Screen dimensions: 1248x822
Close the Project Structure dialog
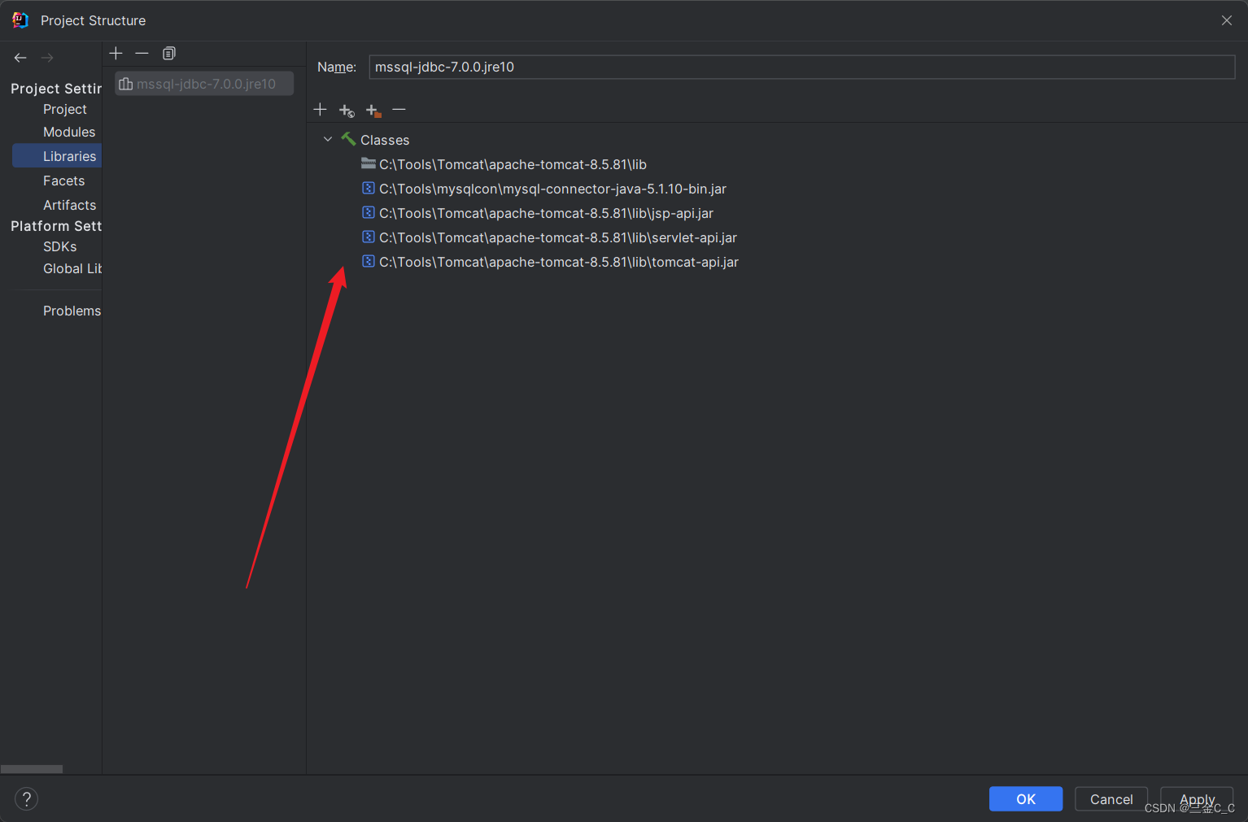point(1227,20)
